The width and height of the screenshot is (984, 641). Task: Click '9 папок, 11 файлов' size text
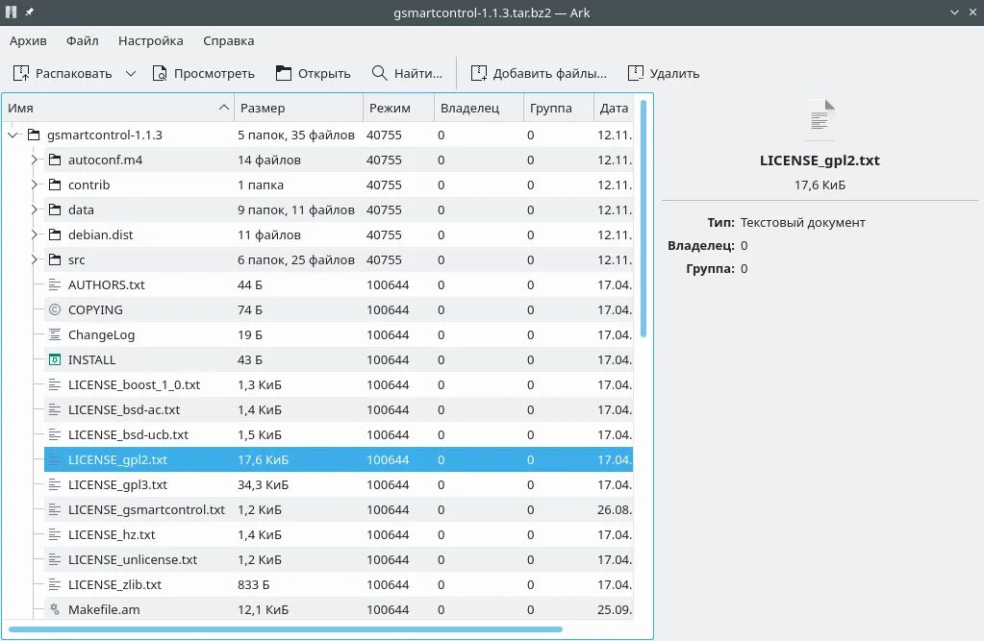click(296, 210)
